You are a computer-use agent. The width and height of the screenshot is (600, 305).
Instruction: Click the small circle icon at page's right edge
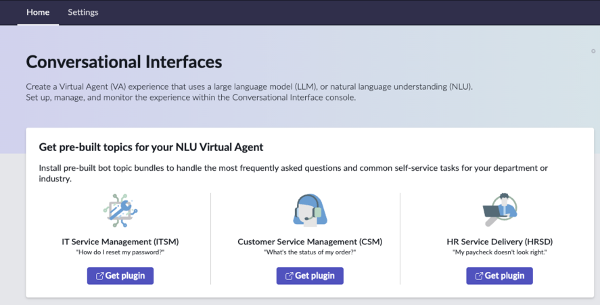point(593,51)
